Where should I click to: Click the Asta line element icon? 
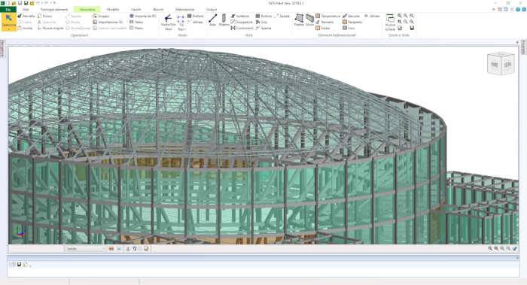pyautogui.click(x=212, y=20)
